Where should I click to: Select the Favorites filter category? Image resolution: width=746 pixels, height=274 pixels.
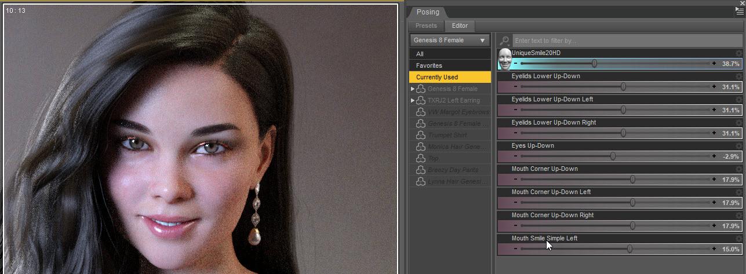tap(450, 65)
